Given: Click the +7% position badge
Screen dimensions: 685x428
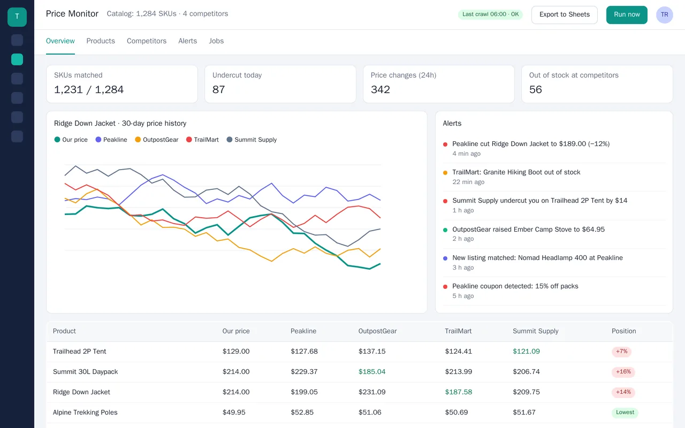Looking at the screenshot, I should (622, 352).
